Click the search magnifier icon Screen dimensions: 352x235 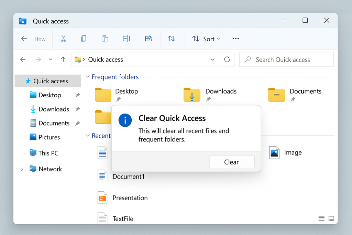[248, 59]
